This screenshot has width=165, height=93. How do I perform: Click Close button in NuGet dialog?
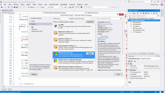(118, 74)
